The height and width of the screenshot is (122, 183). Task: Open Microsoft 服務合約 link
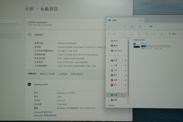click(43, 112)
